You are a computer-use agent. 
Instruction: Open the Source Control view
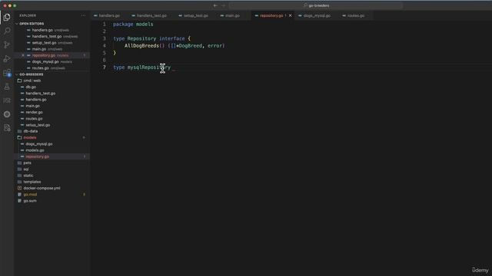pos(7,44)
